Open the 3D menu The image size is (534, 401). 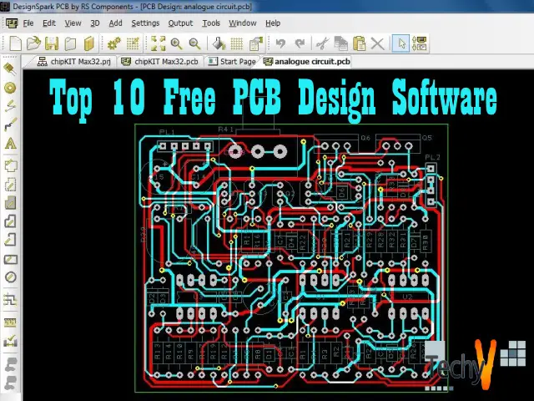(x=94, y=23)
